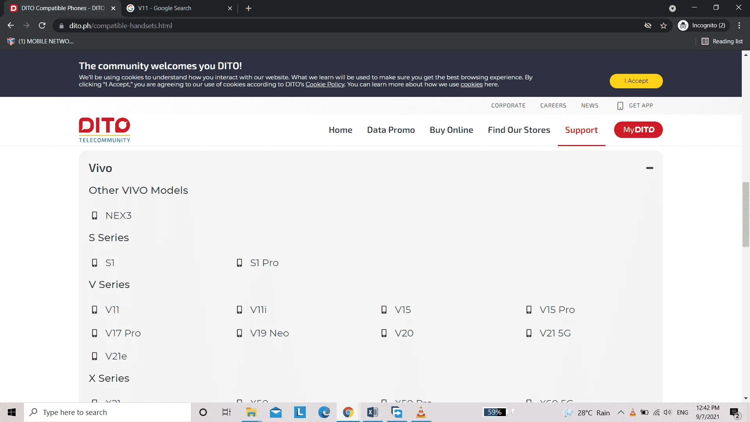The width and height of the screenshot is (750, 422).
Task: Click the browser back arrow
Action: coord(11,25)
